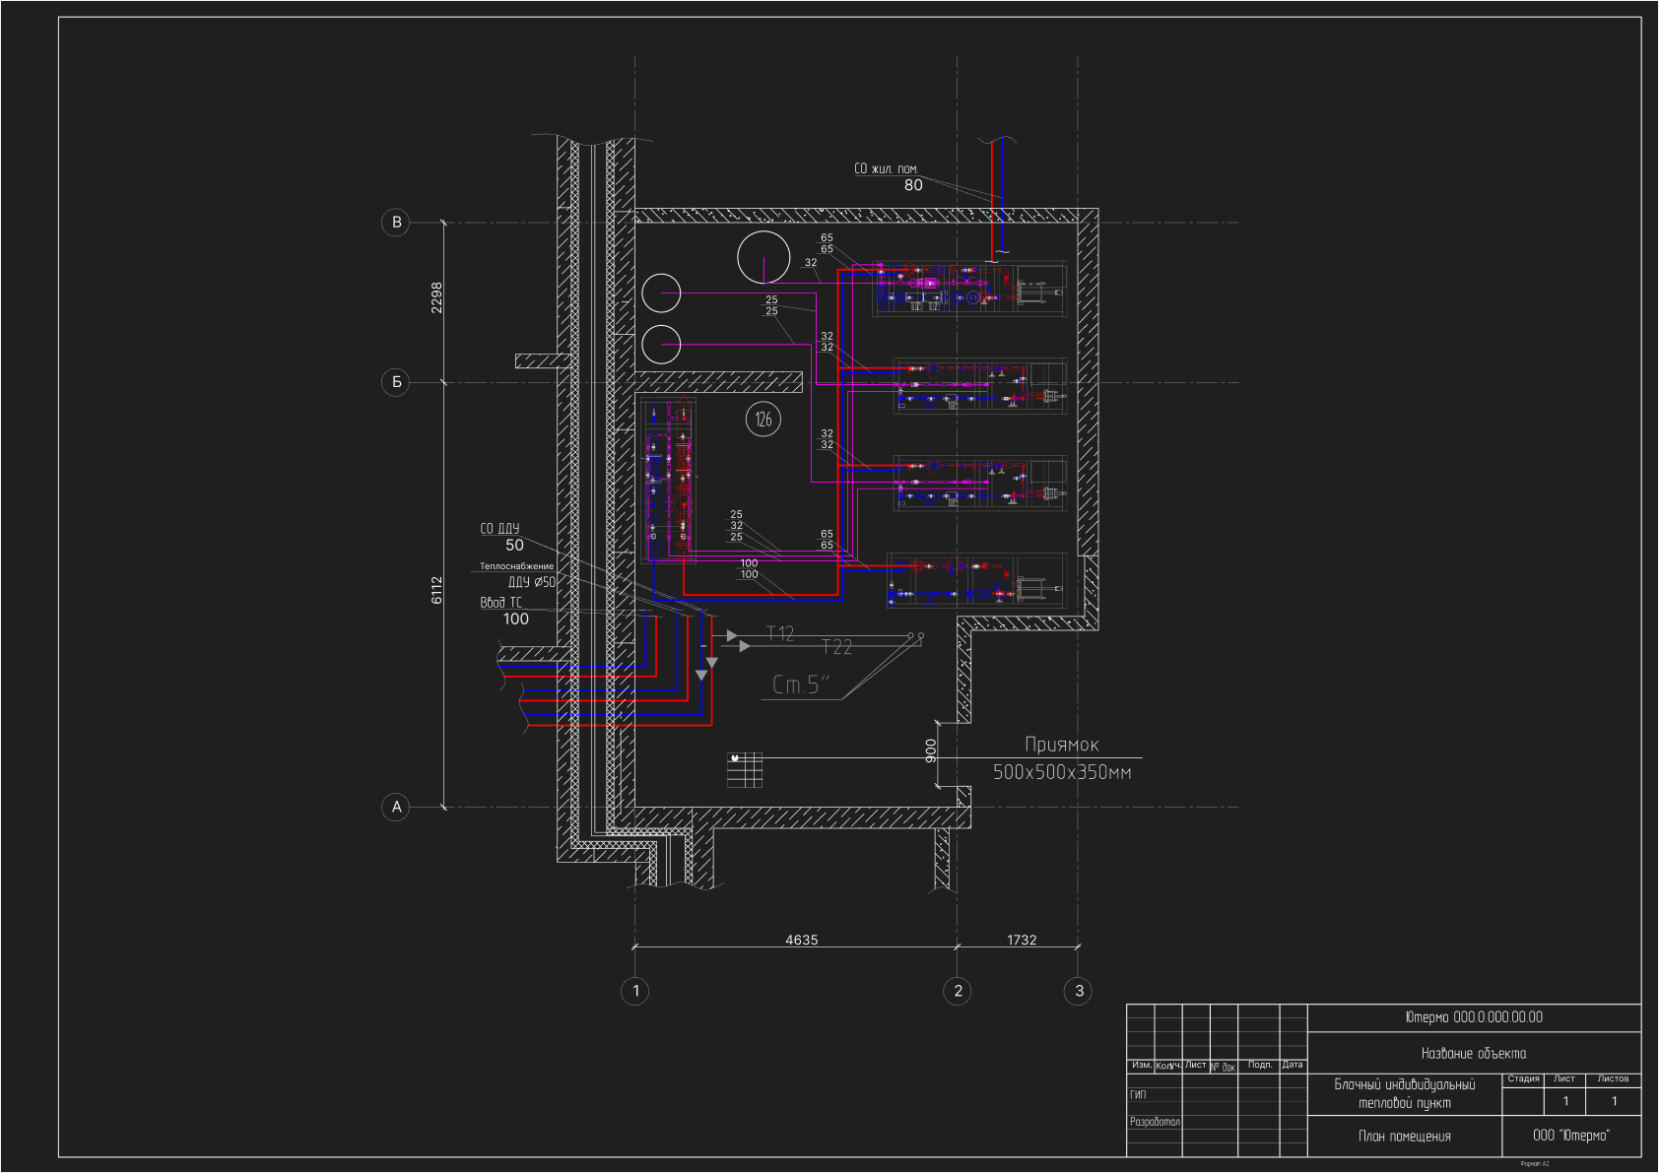
Task: Select the axis bubble labeled Б
Action: click(396, 382)
